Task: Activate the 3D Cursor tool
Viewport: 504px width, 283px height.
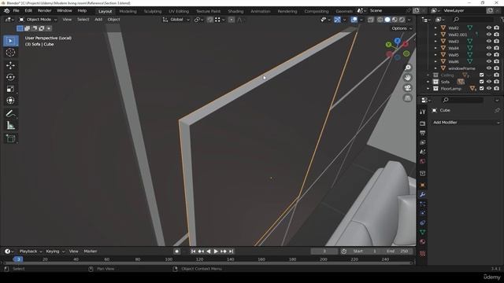Action: pos(10,53)
